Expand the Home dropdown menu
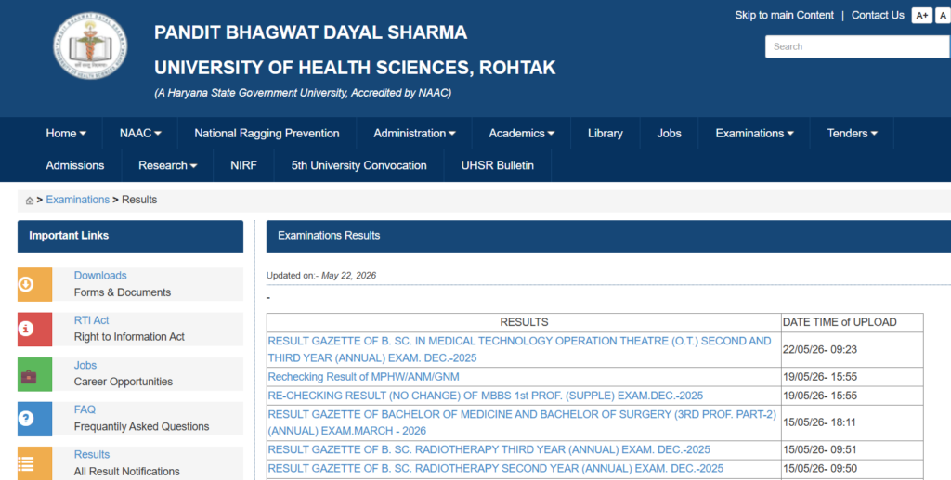951x480 pixels. click(66, 134)
